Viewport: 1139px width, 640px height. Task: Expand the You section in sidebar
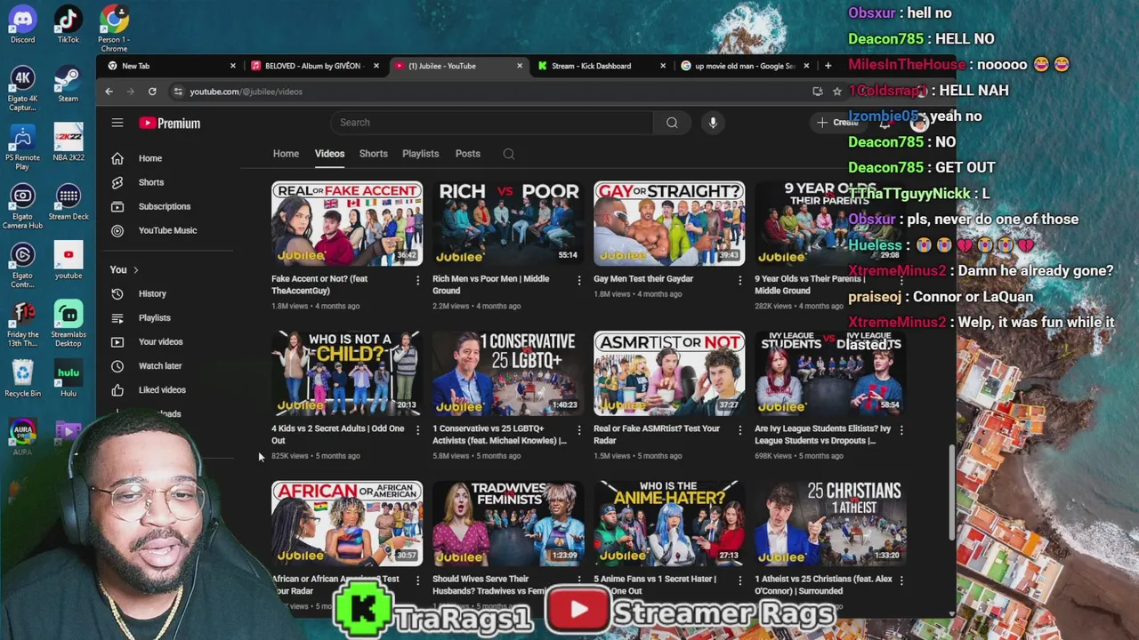click(x=125, y=269)
